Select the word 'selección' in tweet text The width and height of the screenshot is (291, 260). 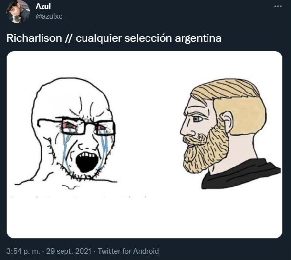click(148, 38)
